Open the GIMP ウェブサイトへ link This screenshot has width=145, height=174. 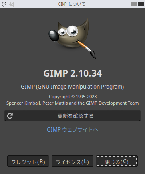(72, 129)
